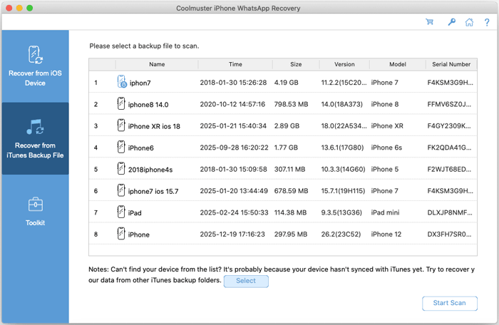
Task: Click phone icon beside iphone7 ios 15.7
Action: coord(121,190)
